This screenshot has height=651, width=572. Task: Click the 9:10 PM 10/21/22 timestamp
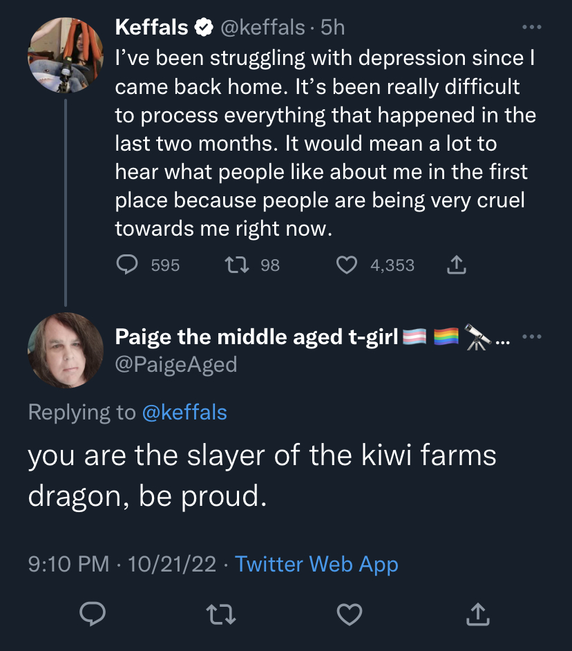pos(122,564)
